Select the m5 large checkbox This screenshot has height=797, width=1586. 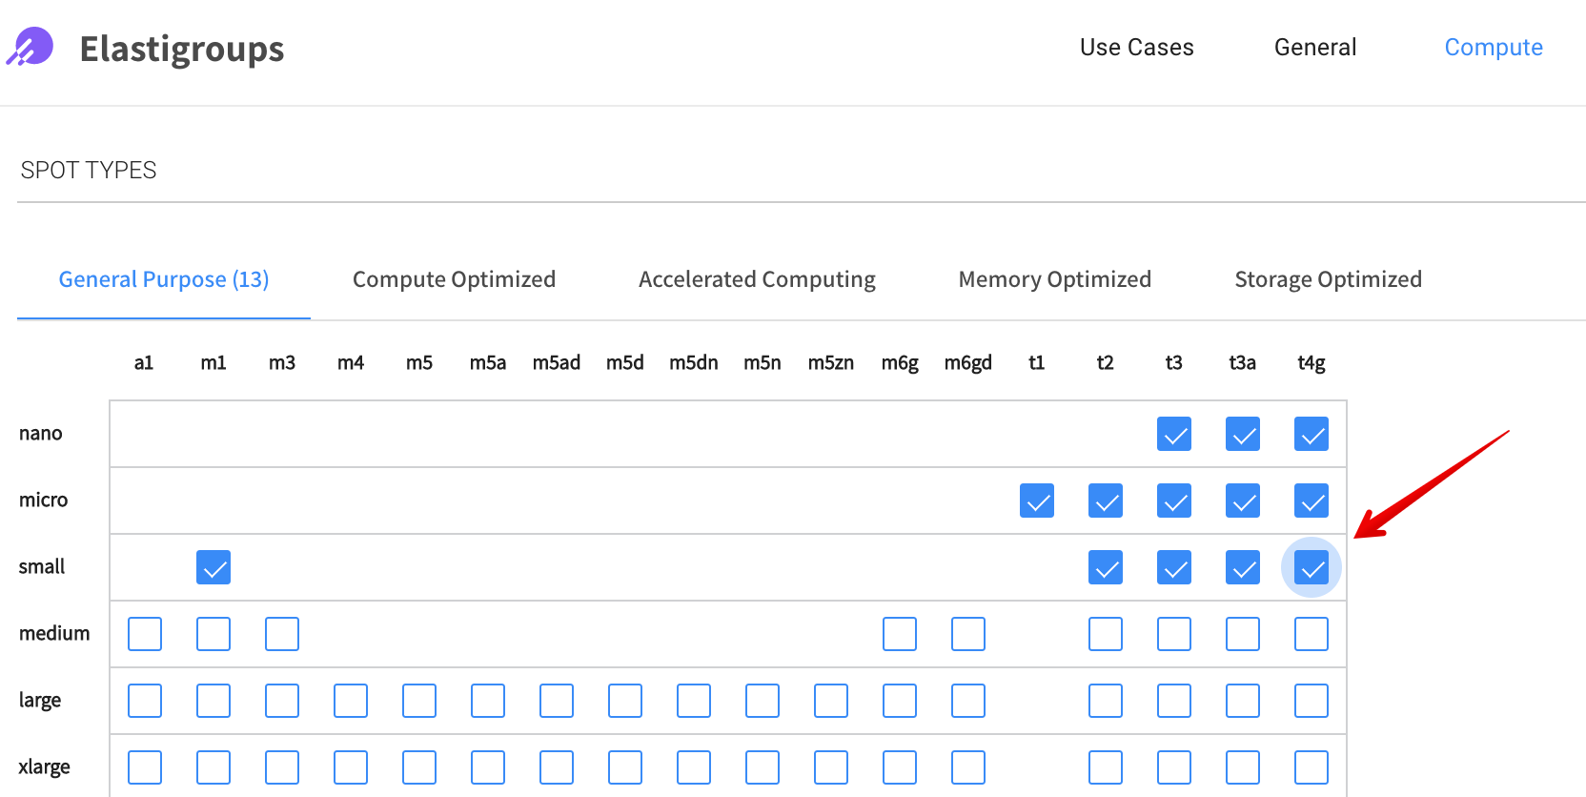point(419,701)
